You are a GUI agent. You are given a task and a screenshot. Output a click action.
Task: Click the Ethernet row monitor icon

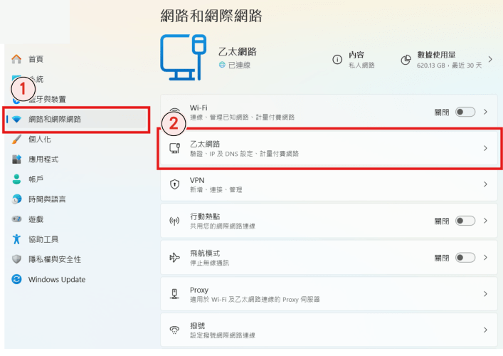(174, 148)
